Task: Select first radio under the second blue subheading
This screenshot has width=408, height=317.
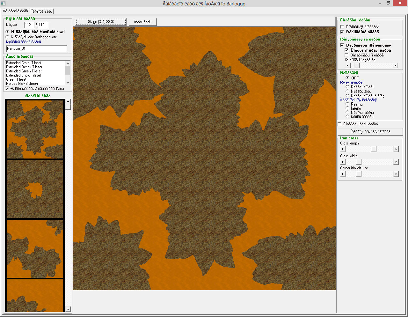Action: 347,104
